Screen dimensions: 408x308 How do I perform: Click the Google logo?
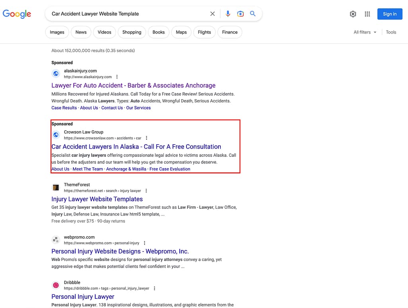point(17,14)
